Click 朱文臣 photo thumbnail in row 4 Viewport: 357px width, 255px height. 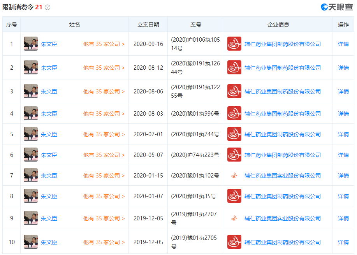click(31, 113)
